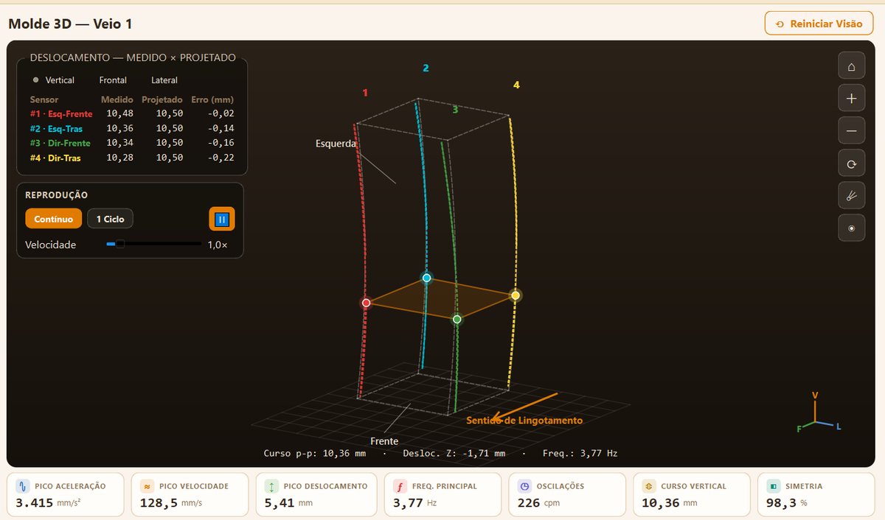Click the yellow sensor 4 marker on plane
Screen dimensions: 885x520
(x=516, y=295)
